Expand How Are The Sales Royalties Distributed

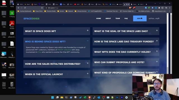(57, 64)
